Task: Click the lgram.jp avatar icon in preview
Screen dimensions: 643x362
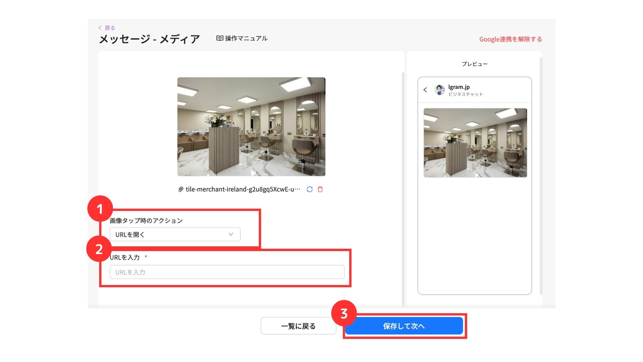Action: (439, 90)
